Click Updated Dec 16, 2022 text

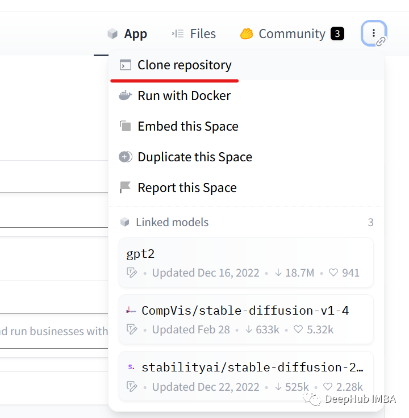click(206, 273)
